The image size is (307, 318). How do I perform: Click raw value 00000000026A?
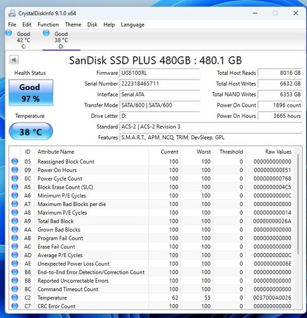coord(272,221)
